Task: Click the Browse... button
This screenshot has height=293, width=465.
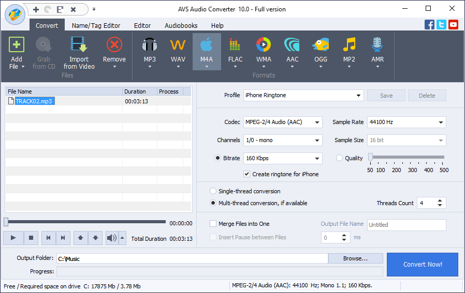Action: pyautogui.click(x=355, y=258)
